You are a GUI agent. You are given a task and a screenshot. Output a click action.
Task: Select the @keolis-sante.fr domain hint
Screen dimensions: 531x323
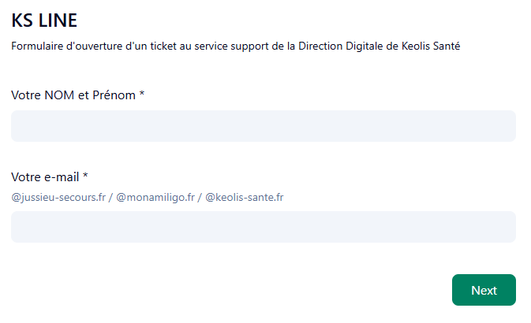[245, 197]
